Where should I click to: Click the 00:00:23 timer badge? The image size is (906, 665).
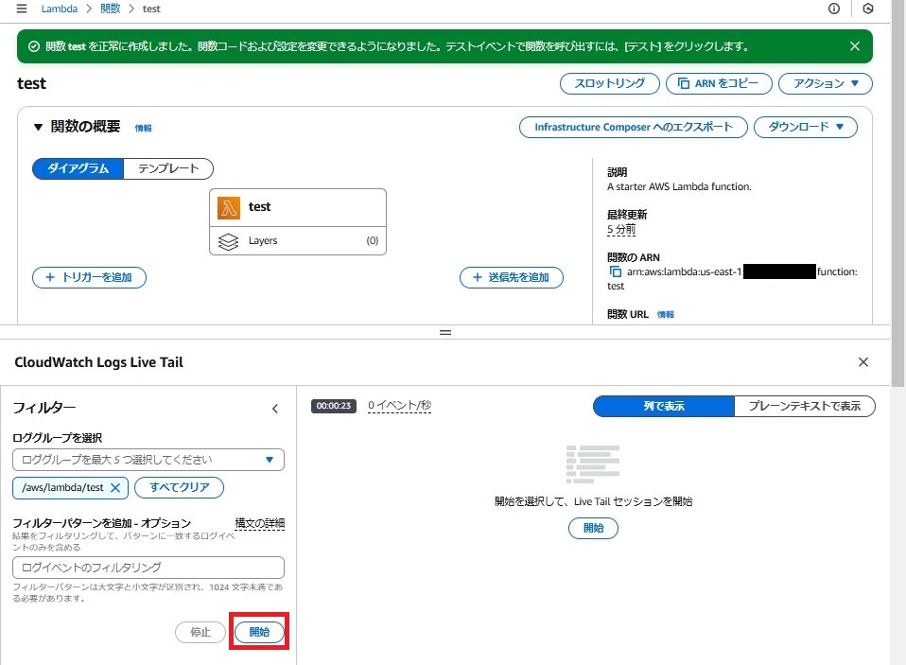tap(334, 406)
